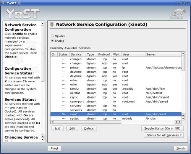
Task: Select the Disable radio button
Action: coord(52,36)
